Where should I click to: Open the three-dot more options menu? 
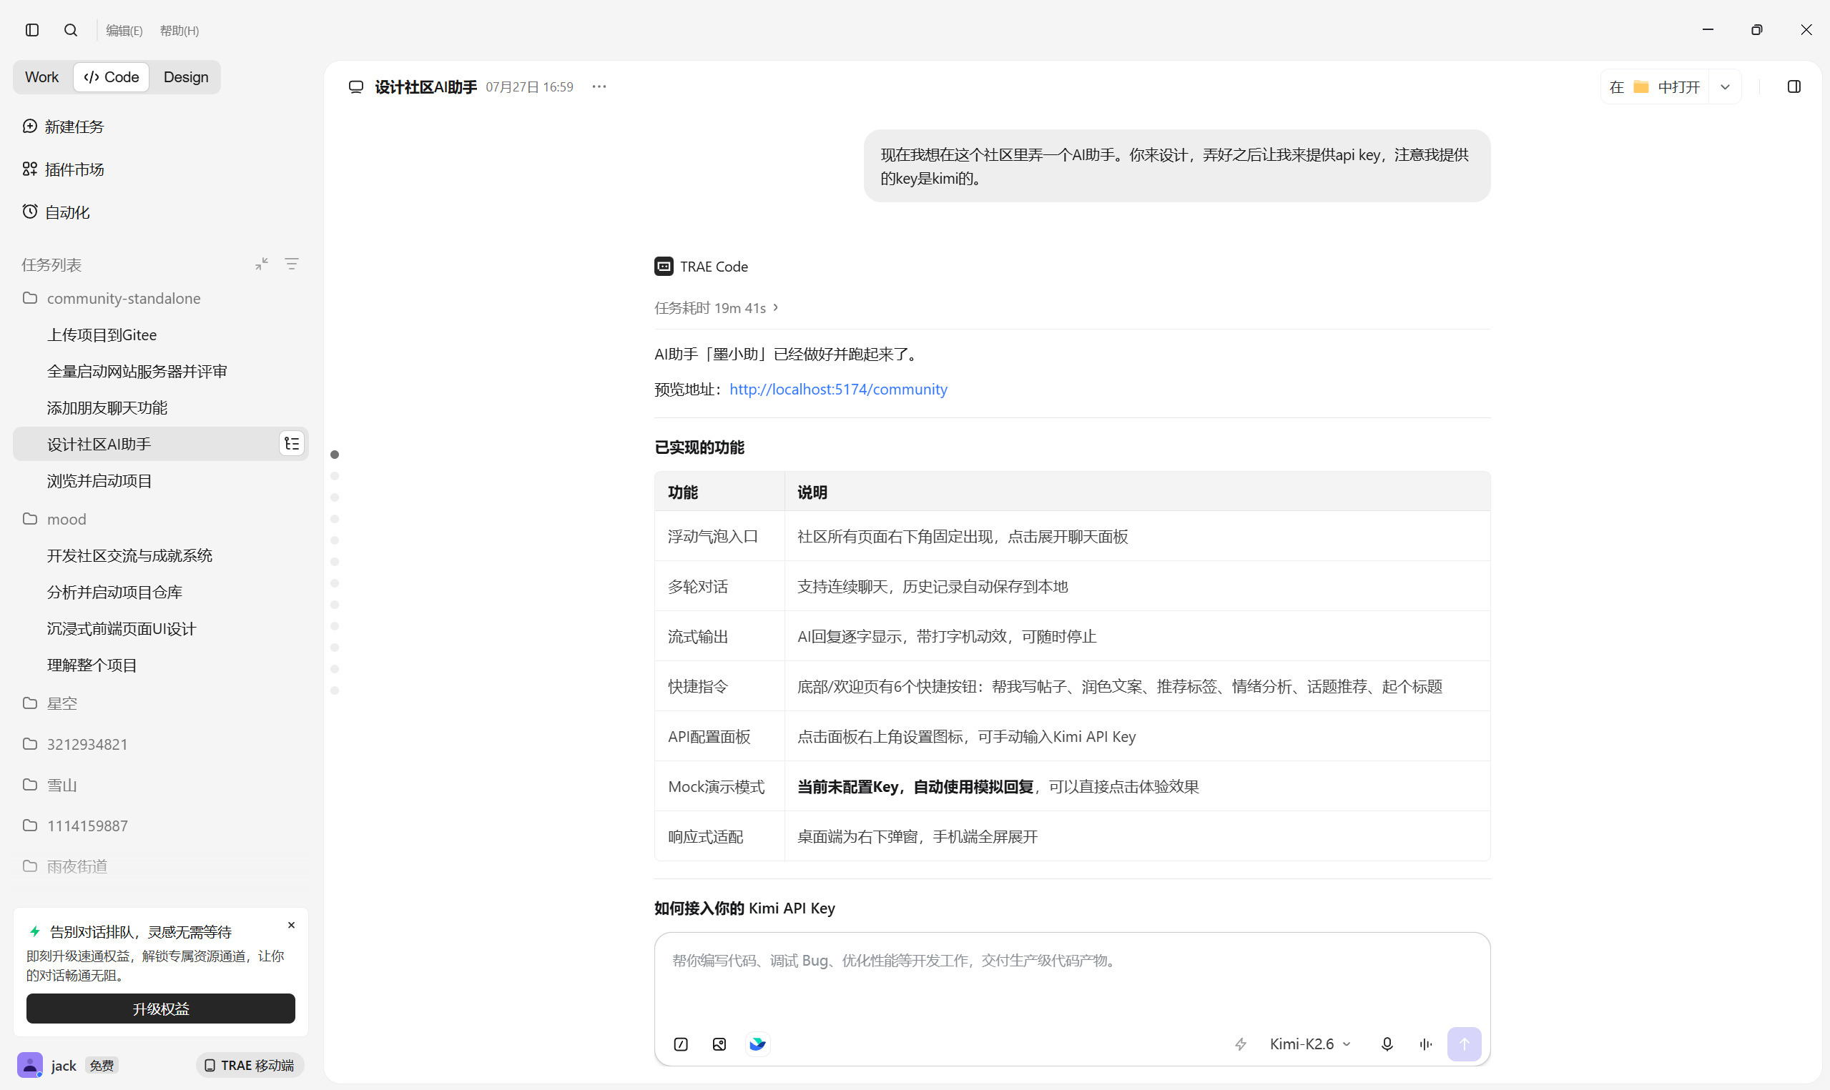point(599,86)
